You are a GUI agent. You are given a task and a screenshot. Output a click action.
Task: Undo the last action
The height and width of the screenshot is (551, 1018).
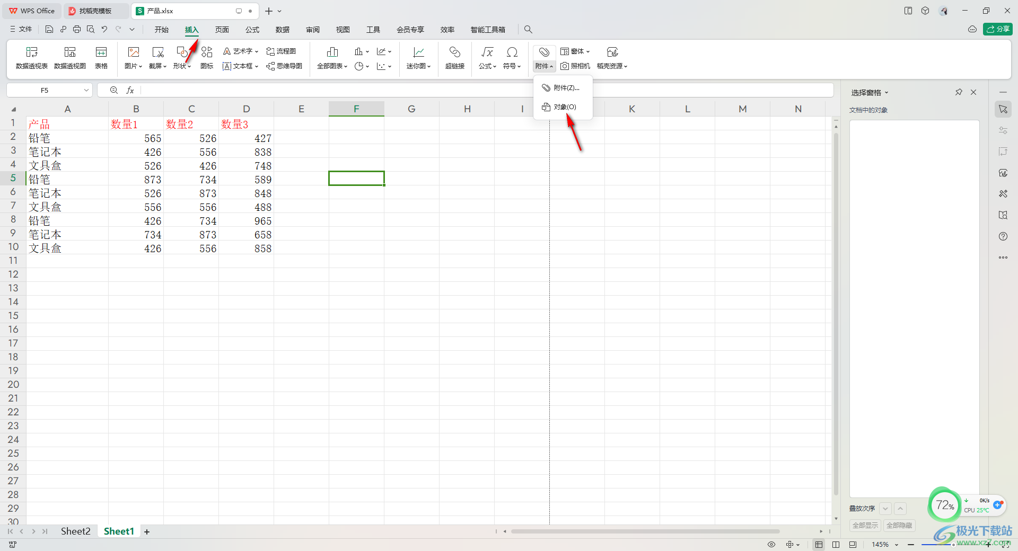[104, 30]
